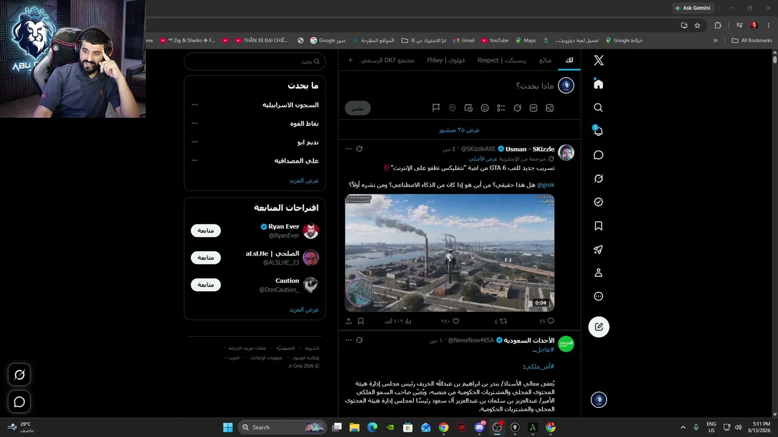778x437 pixels.
Task: Show hidden system tray icons
Action: pyautogui.click(x=684, y=427)
